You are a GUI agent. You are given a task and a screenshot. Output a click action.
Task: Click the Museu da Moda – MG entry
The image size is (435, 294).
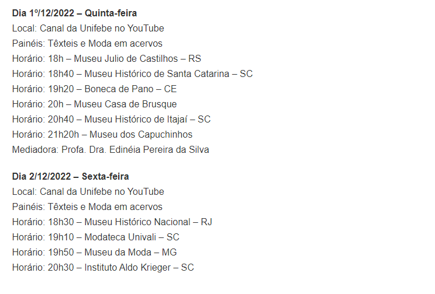[x=94, y=253]
